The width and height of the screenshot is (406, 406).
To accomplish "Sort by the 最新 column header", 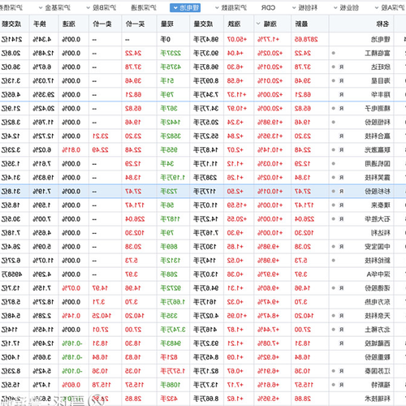I will [x=301, y=24].
